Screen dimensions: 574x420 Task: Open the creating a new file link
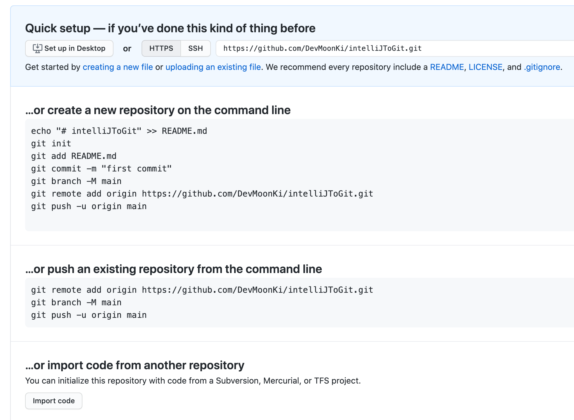click(x=118, y=67)
